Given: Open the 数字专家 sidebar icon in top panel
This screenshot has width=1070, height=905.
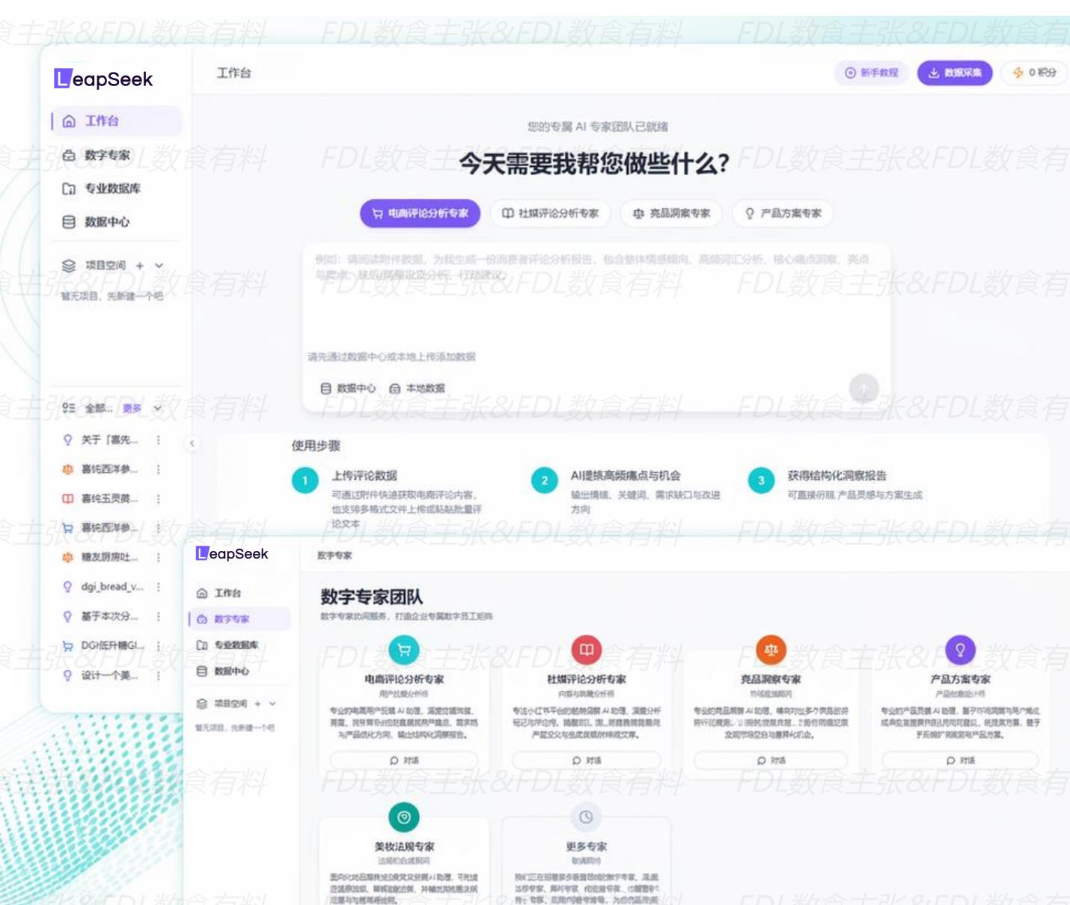Looking at the screenshot, I should click(69, 156).
